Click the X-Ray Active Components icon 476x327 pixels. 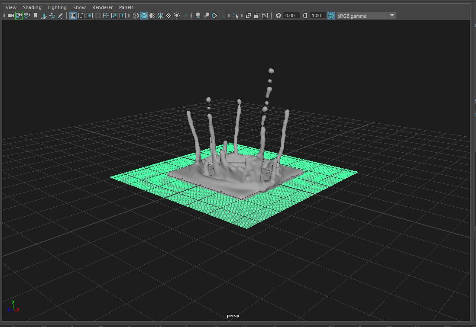tap(257, 16)
